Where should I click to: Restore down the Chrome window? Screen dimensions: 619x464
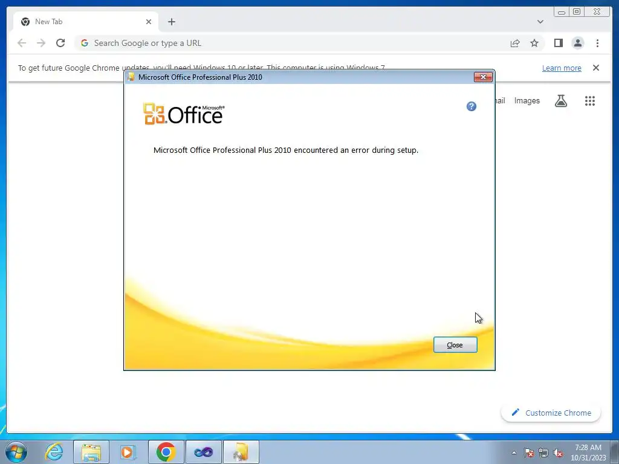[x=576, y=12]
